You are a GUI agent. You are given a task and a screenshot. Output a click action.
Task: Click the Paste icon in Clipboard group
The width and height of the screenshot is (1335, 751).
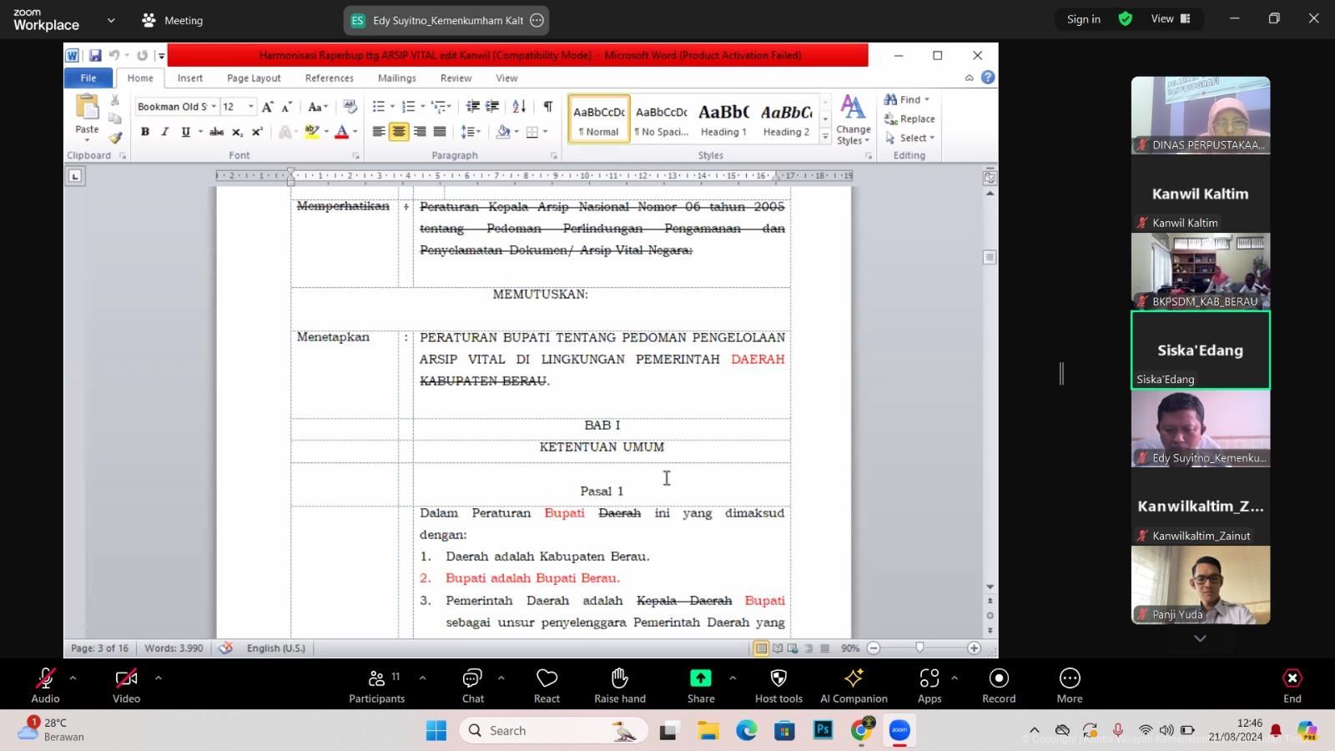click(x=87, y=107)
